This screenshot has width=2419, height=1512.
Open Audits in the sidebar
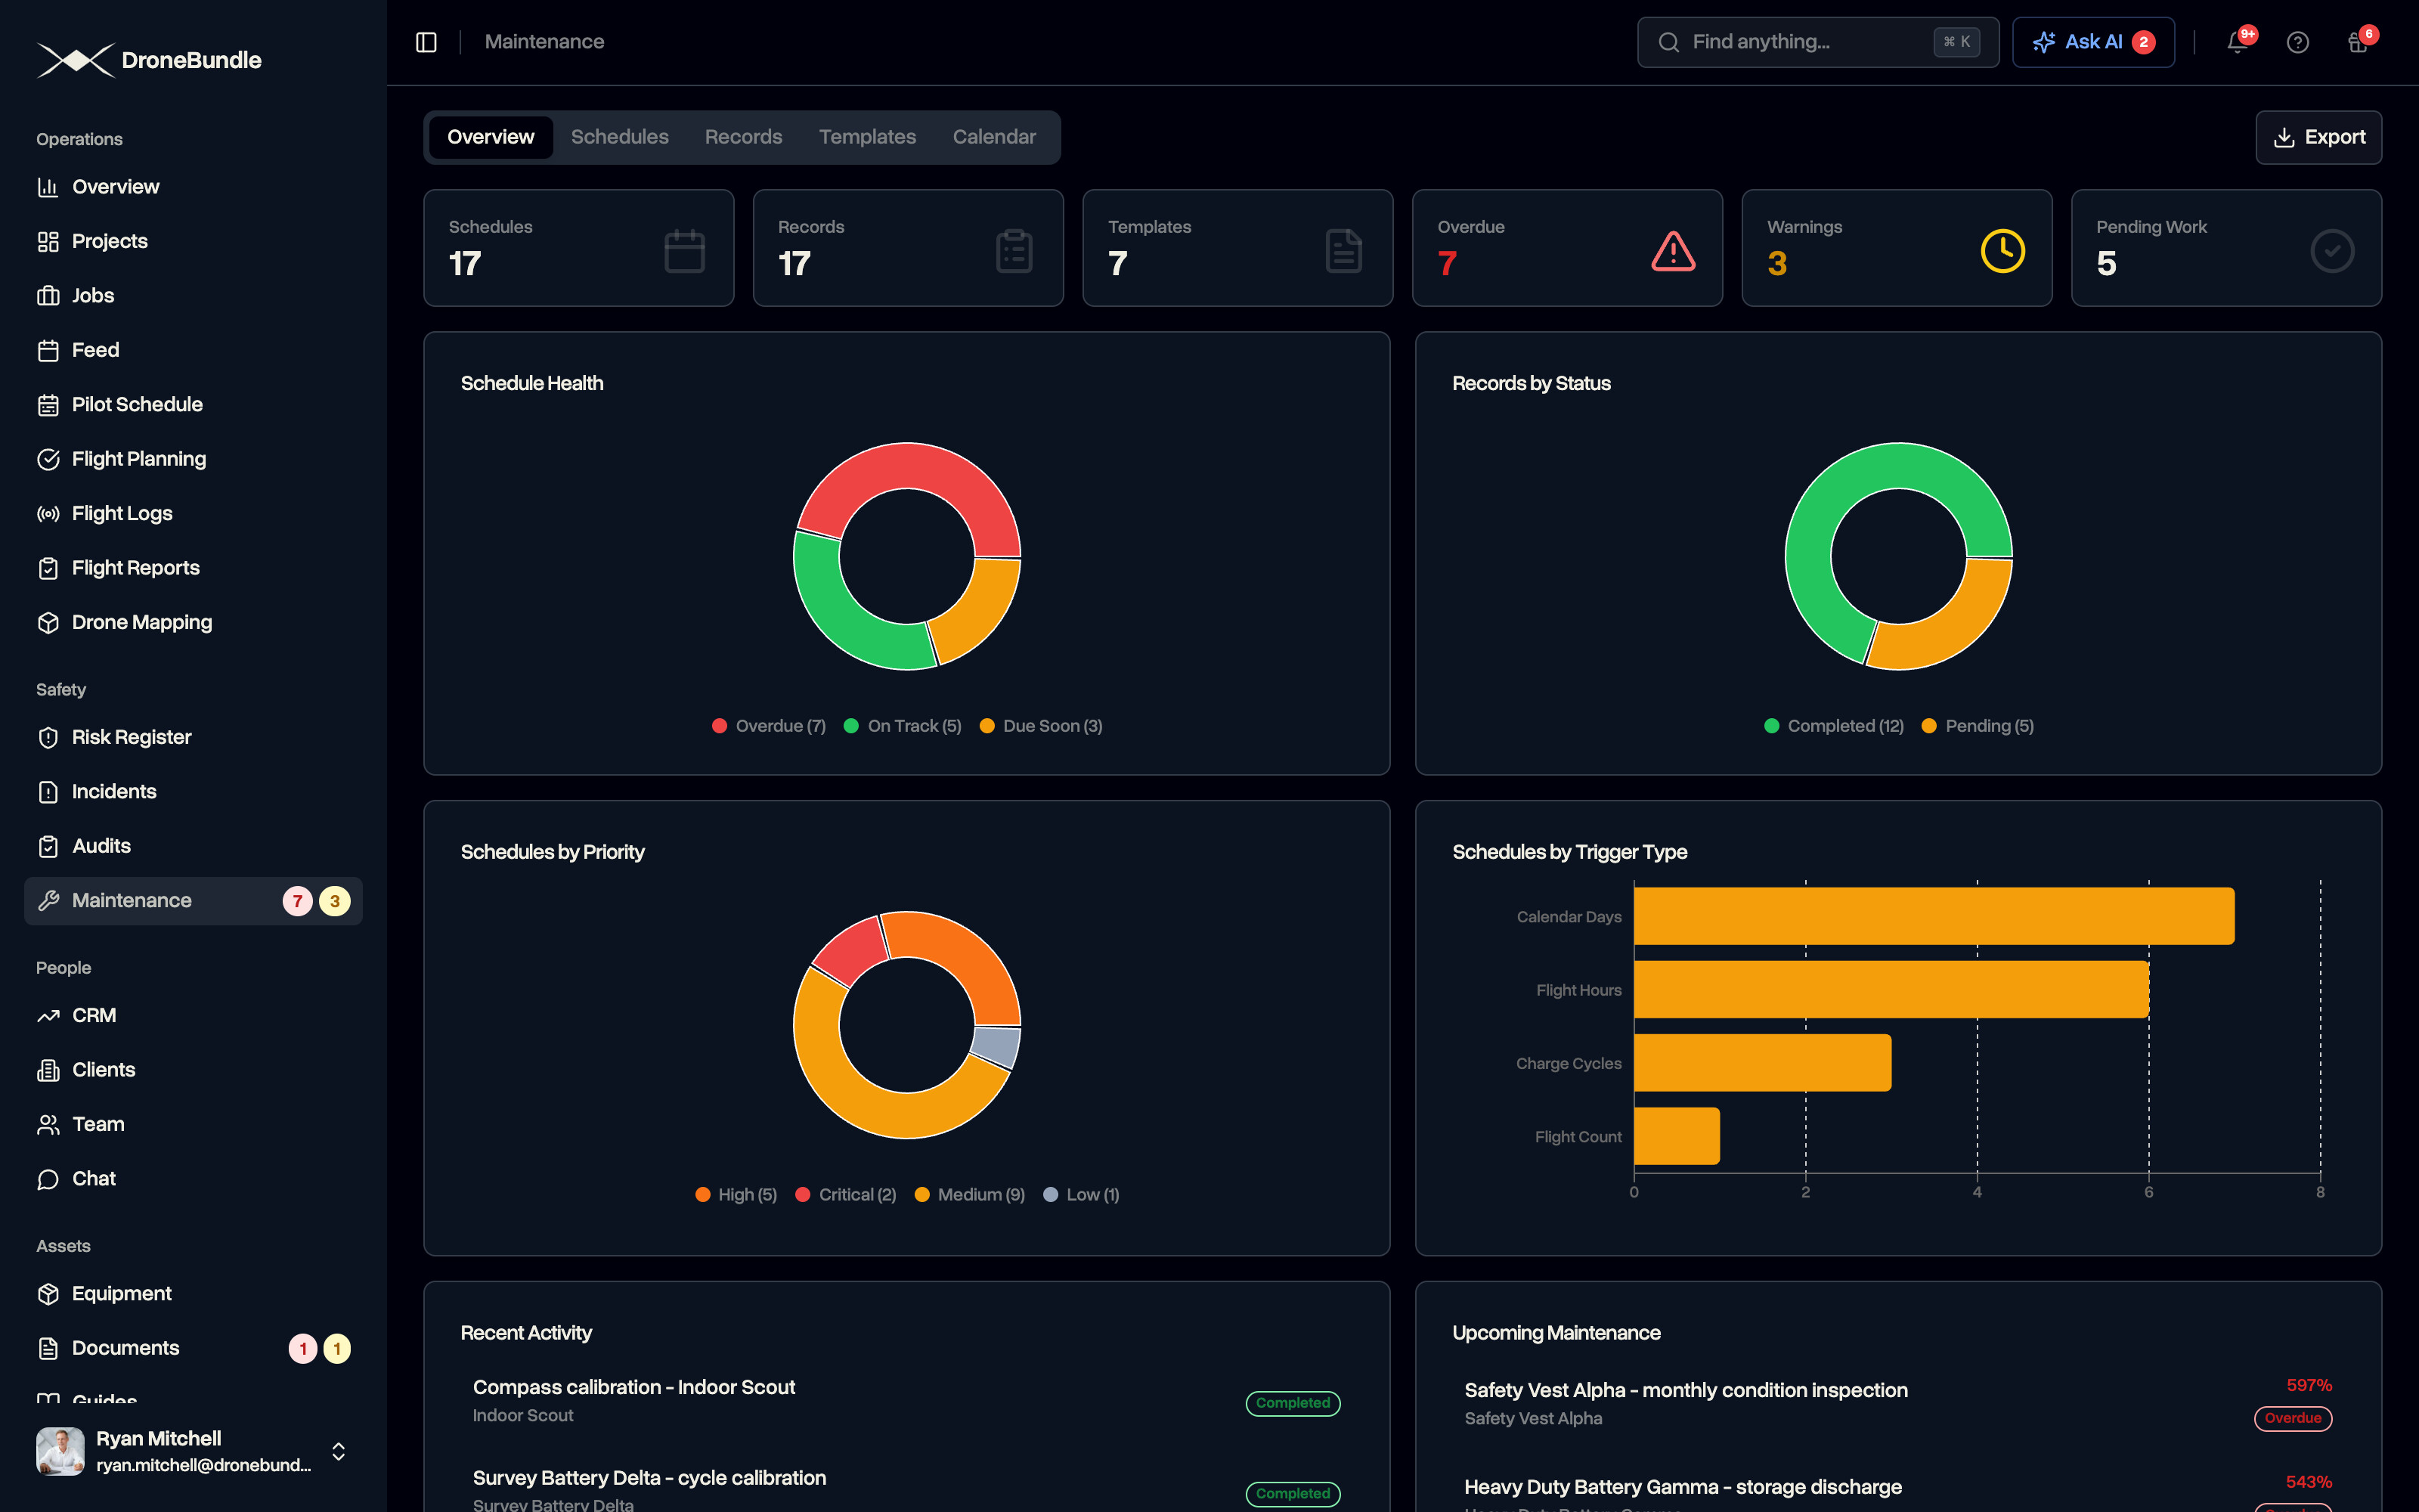pyautogui.click(x=193, y=846)
